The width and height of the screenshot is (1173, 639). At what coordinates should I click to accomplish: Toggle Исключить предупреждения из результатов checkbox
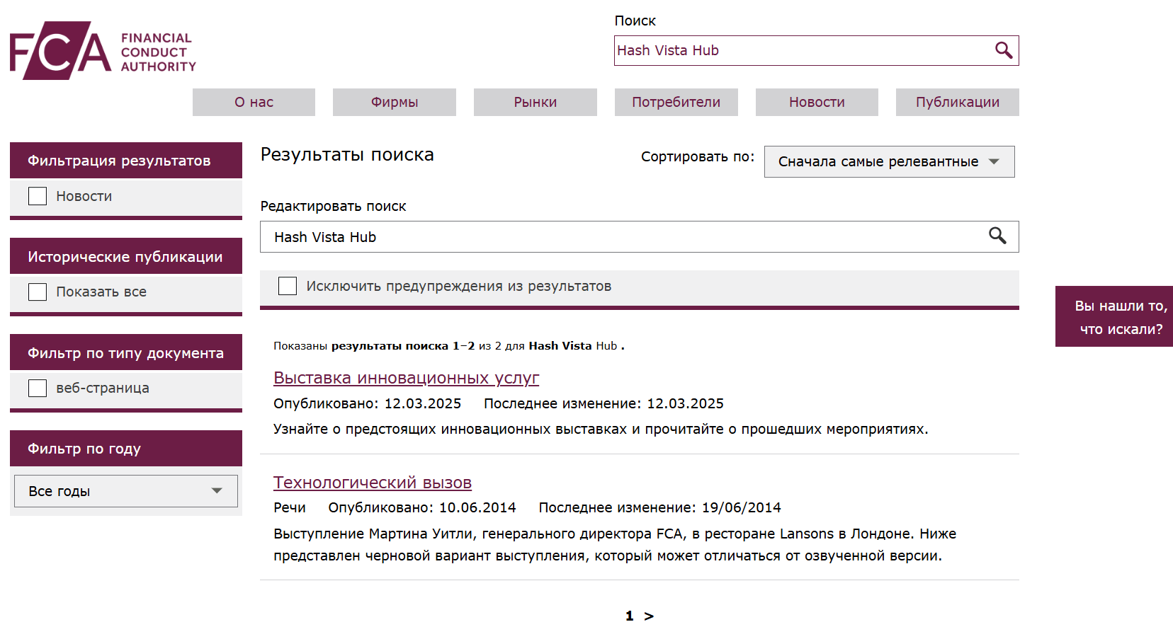click(x=288, y=286)
